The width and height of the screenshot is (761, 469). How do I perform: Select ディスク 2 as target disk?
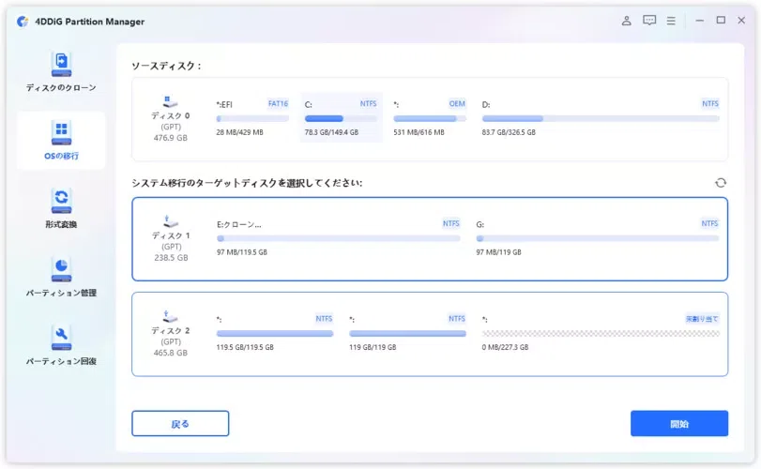(x=430, y=334)
